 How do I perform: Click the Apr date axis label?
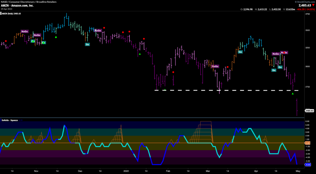[257, 171]
